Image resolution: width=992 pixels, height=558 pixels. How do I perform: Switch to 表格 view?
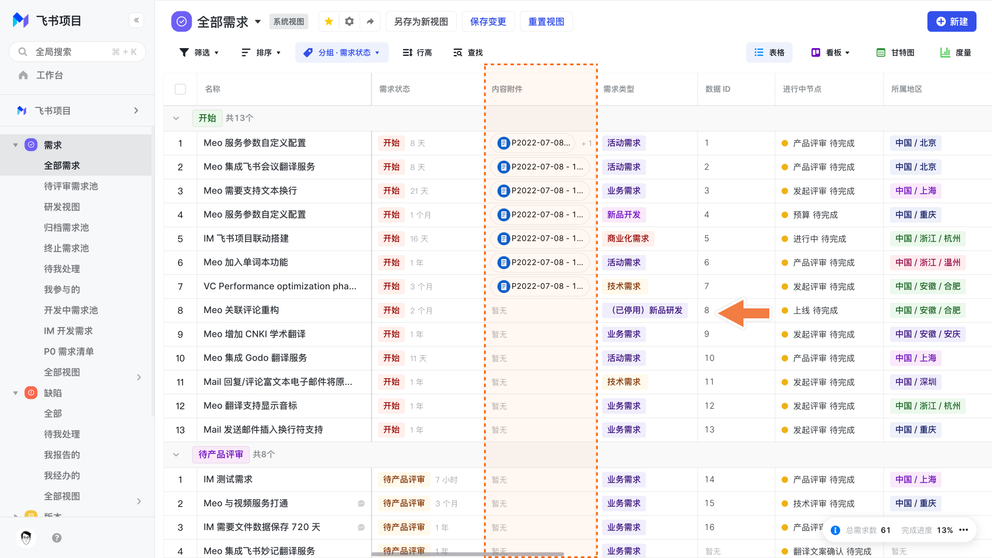point(769,52)
